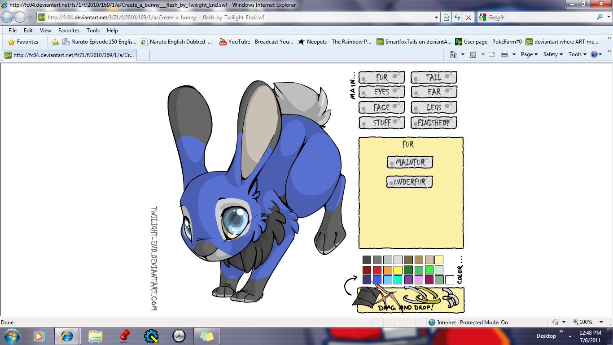Toggle Compatibility View icon in address bar
Image resolution: width=613 pixels, height=345 pixels.
point(446,17)
